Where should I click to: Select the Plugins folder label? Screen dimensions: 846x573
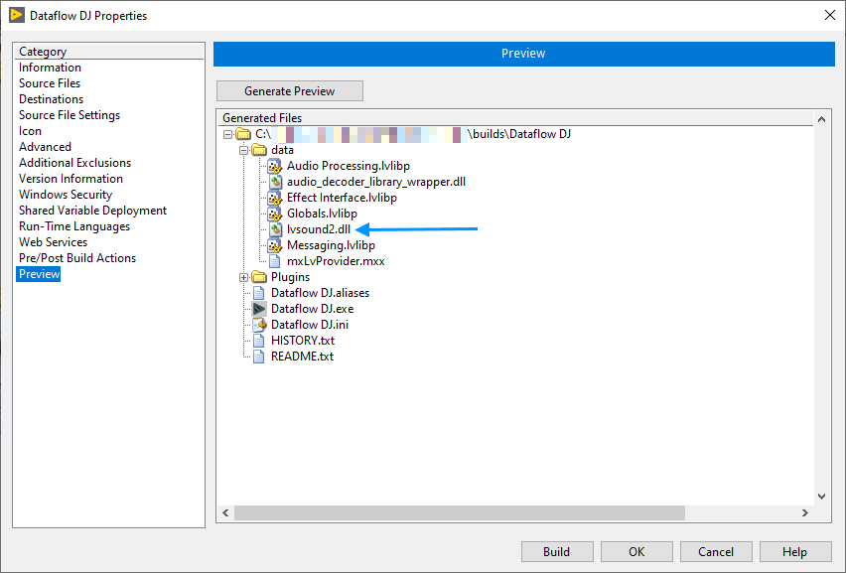[x=290, y=277]
